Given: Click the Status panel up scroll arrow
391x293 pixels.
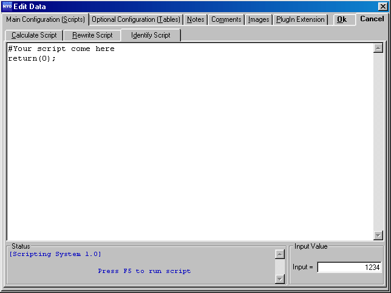Looking at the screenshot, I should [x=280, y=254].
